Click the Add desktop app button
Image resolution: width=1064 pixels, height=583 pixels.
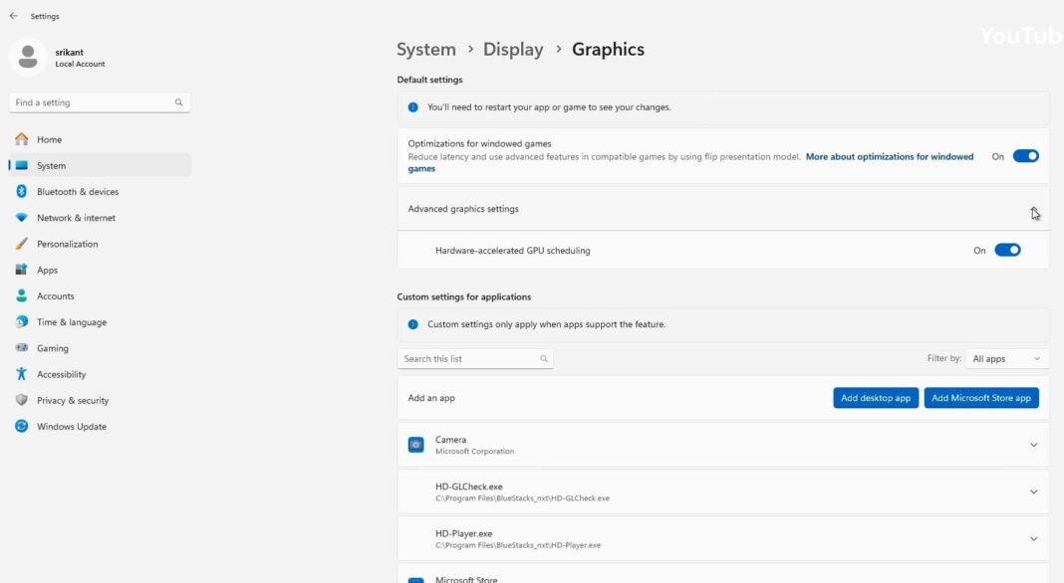point(875,397)
